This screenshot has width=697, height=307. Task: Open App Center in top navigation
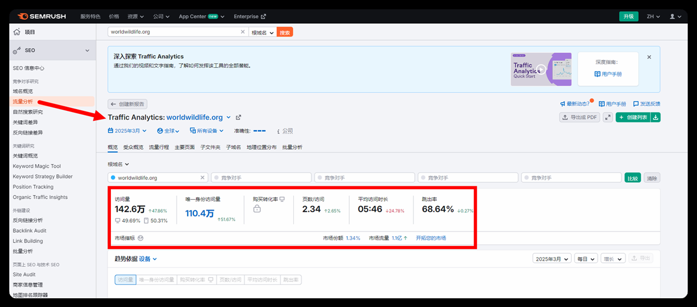coord(202,16)
